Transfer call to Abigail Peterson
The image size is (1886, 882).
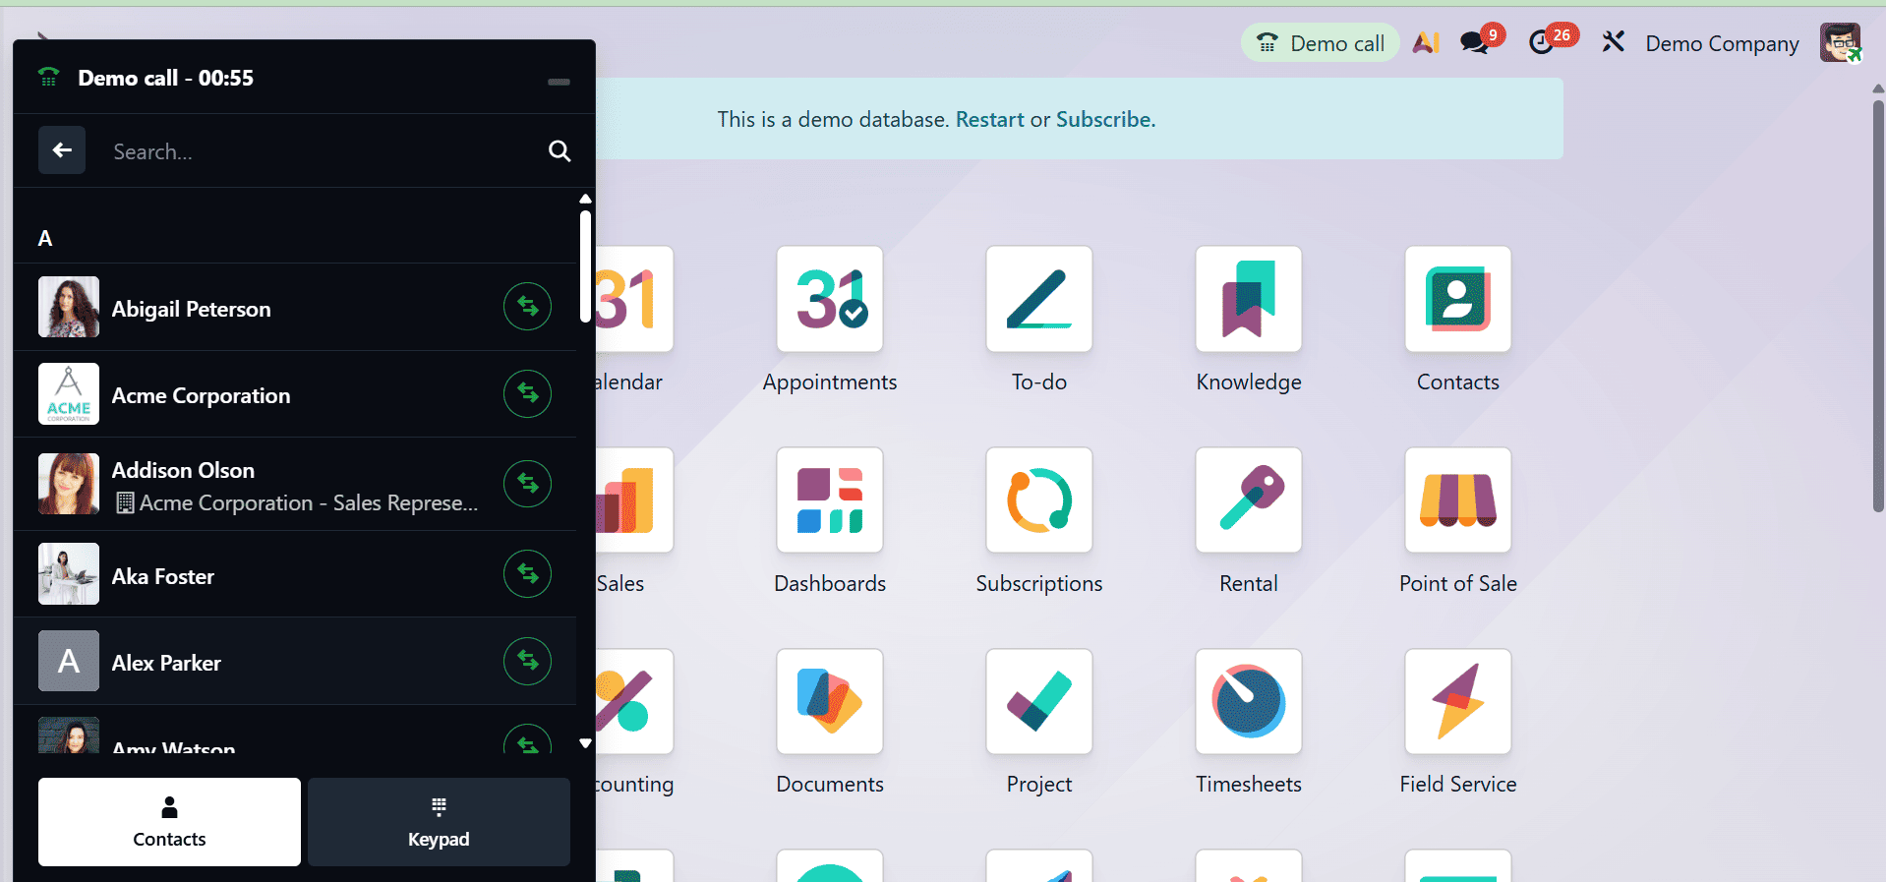[x=527, y=307]
